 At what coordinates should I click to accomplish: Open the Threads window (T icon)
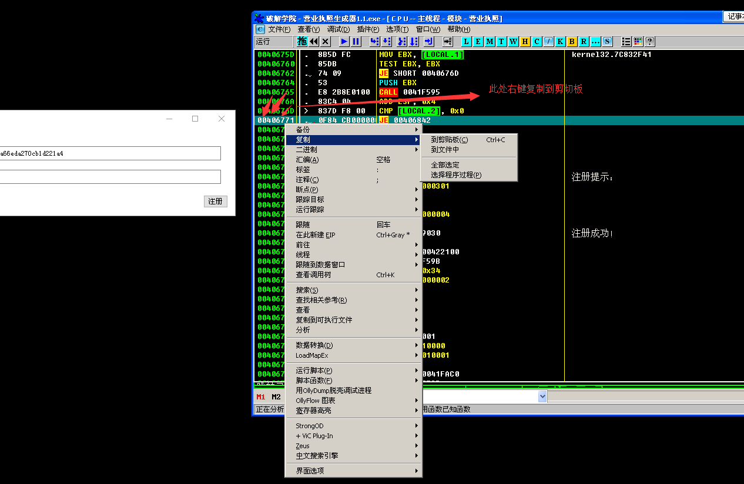point(501,42)
